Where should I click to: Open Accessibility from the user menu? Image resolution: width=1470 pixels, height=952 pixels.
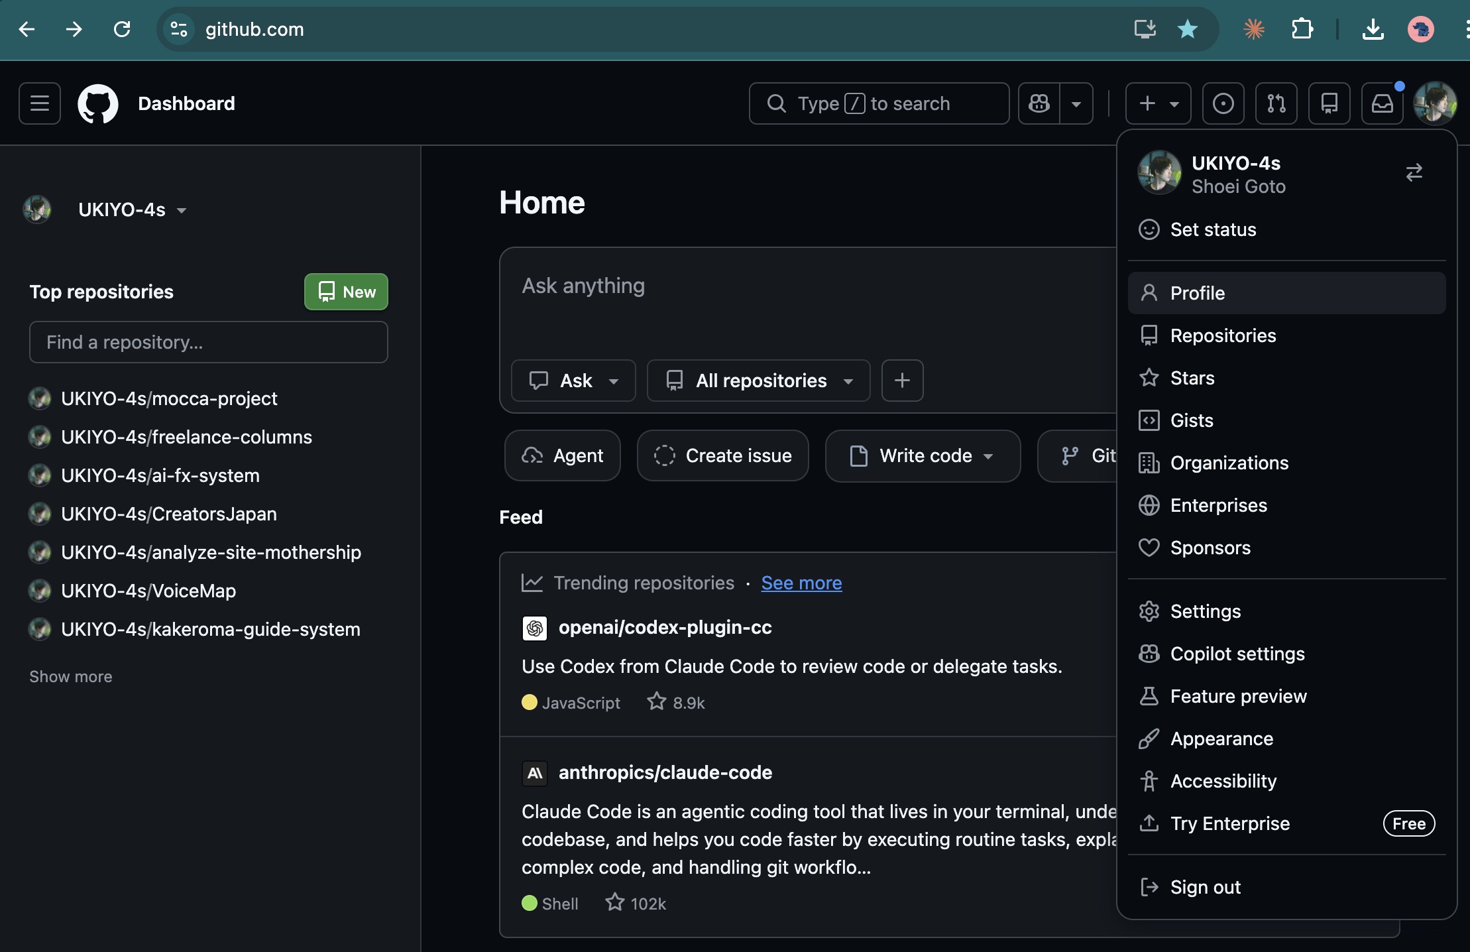[x=1287, y=781]
